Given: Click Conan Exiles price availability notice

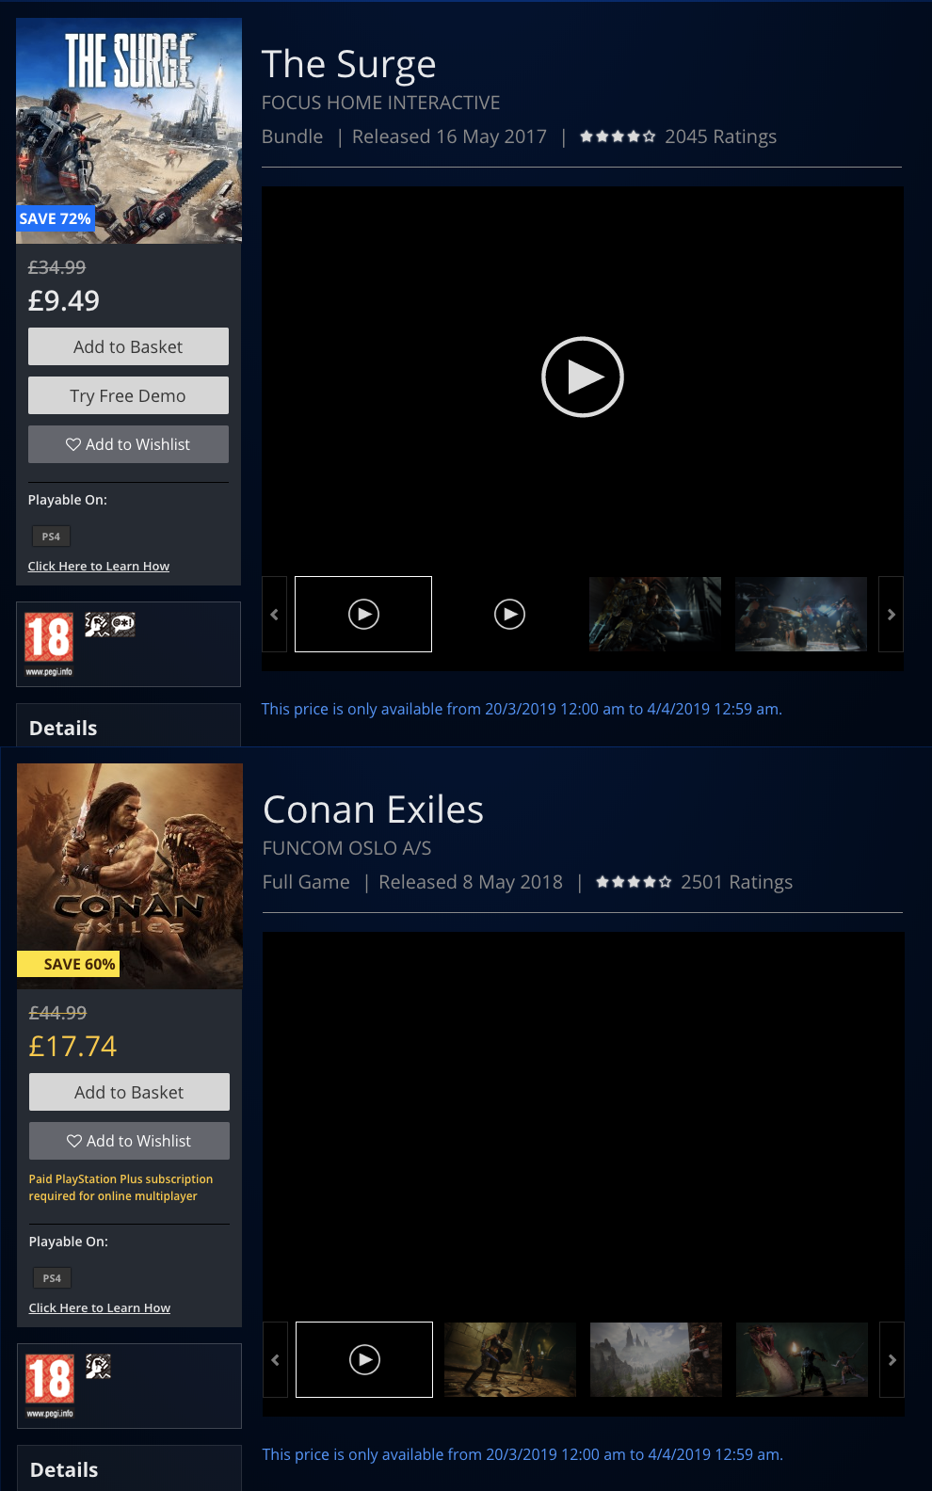Looking at the screenshot, I should click(x=522, y=1454).
